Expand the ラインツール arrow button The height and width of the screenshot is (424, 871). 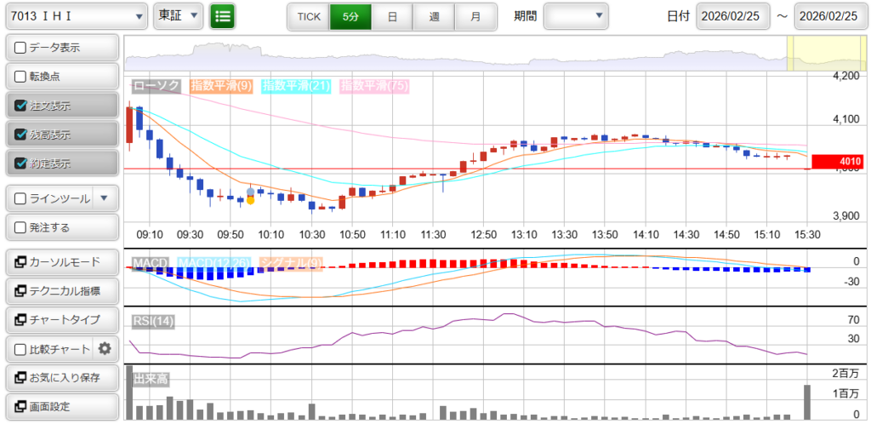104,198
